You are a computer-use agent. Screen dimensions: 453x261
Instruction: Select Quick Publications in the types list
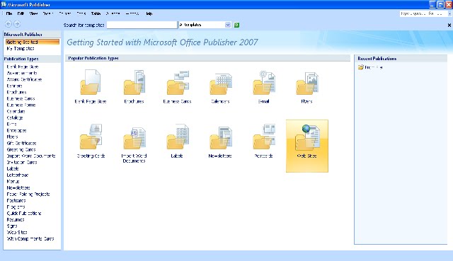24,214
